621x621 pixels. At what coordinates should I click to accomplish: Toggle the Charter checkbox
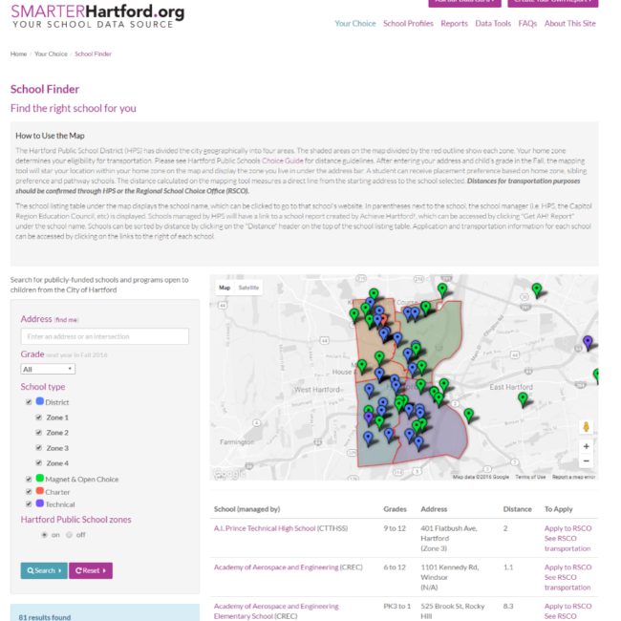click(x=29, y=491)
